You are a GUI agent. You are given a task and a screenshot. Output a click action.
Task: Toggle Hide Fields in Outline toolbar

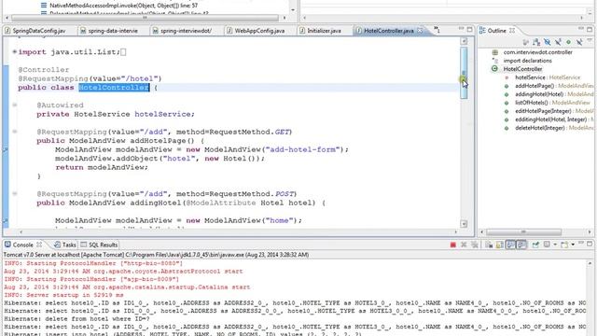tap(548, 42)
